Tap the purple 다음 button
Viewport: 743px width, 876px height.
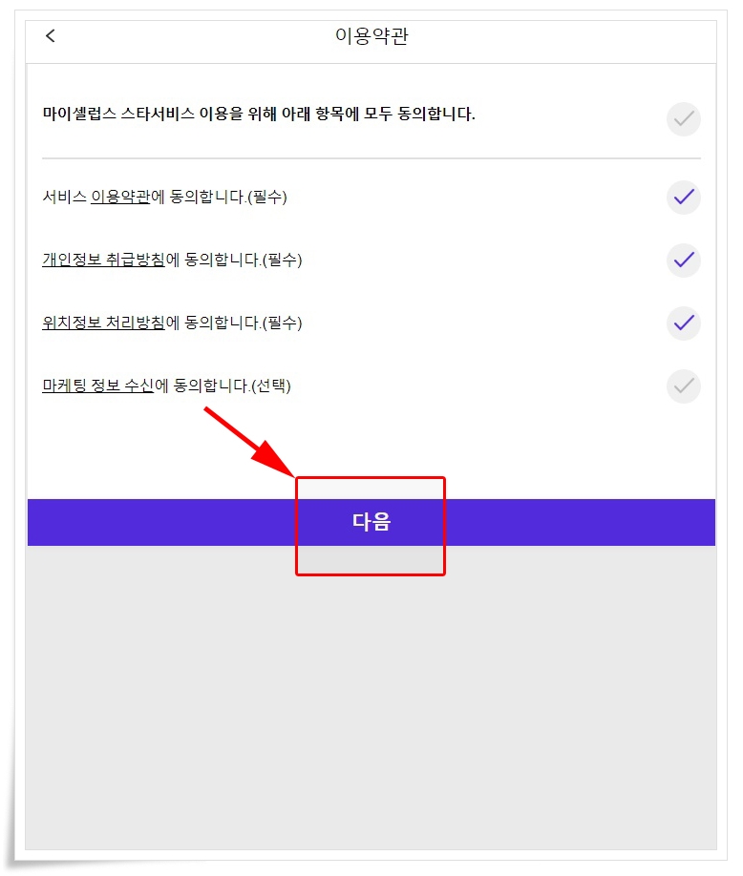pyautogui.click(x=371, y=522)
